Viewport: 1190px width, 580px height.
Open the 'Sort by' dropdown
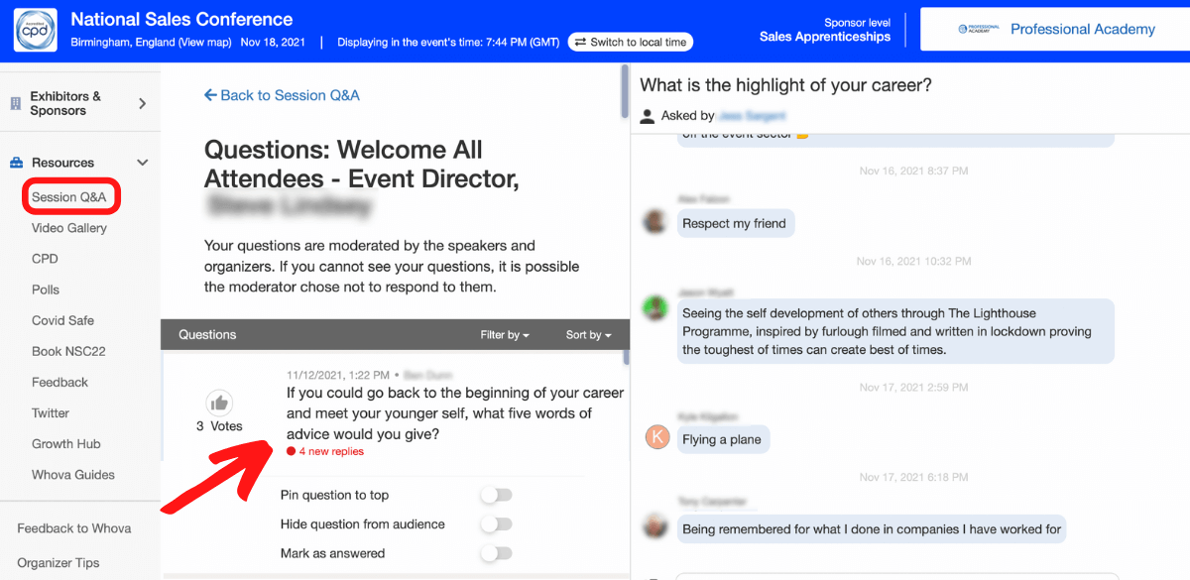(587, 335)
